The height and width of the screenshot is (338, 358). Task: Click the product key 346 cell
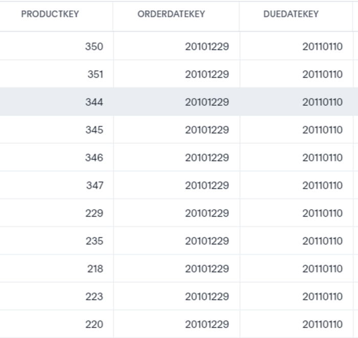click(94, 157)
